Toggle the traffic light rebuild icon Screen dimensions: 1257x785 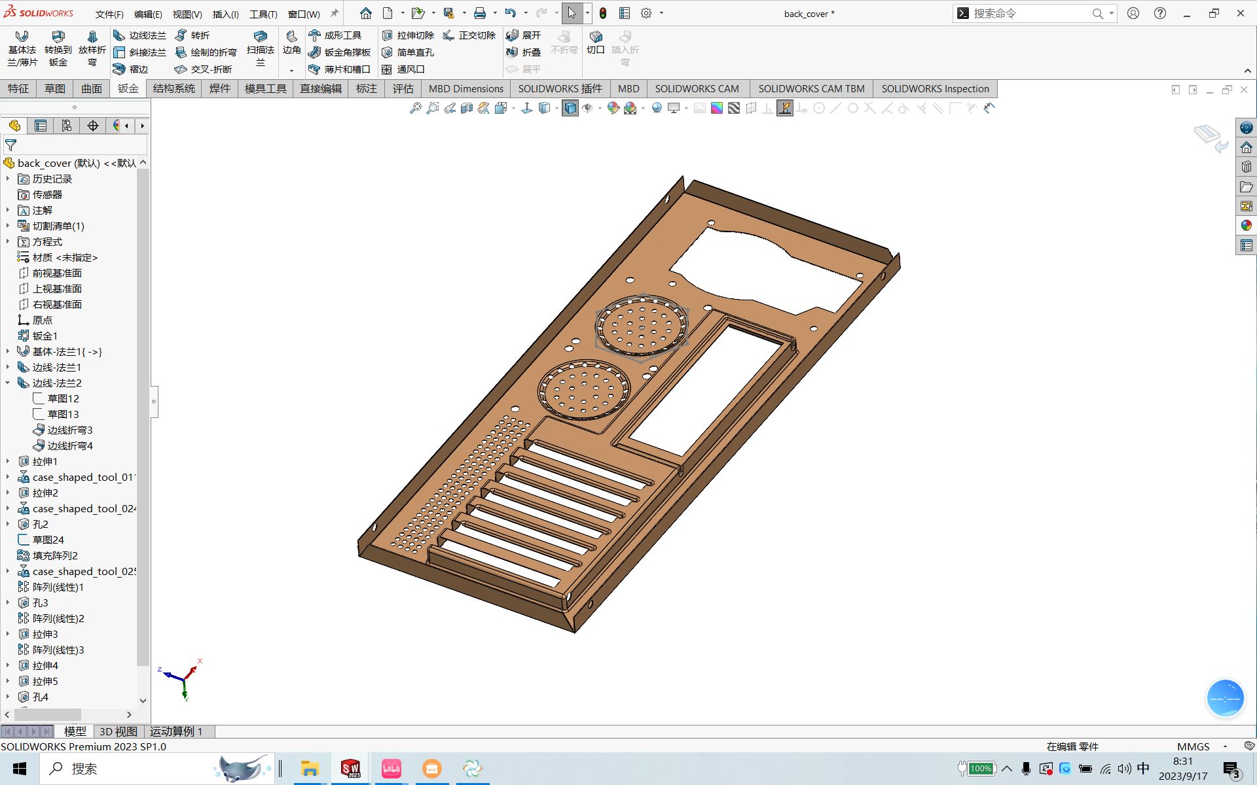pos(603,13)
